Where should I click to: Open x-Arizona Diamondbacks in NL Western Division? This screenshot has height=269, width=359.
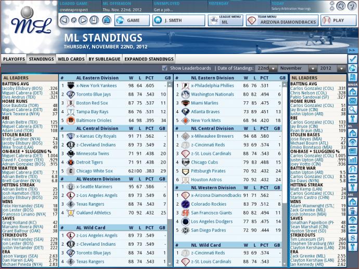pyautogui.click(x=216, y=195)
